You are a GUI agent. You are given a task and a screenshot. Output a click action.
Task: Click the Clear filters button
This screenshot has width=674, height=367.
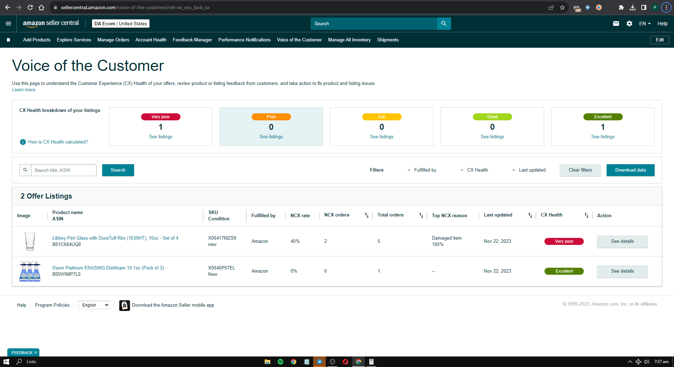coord(580,170)
